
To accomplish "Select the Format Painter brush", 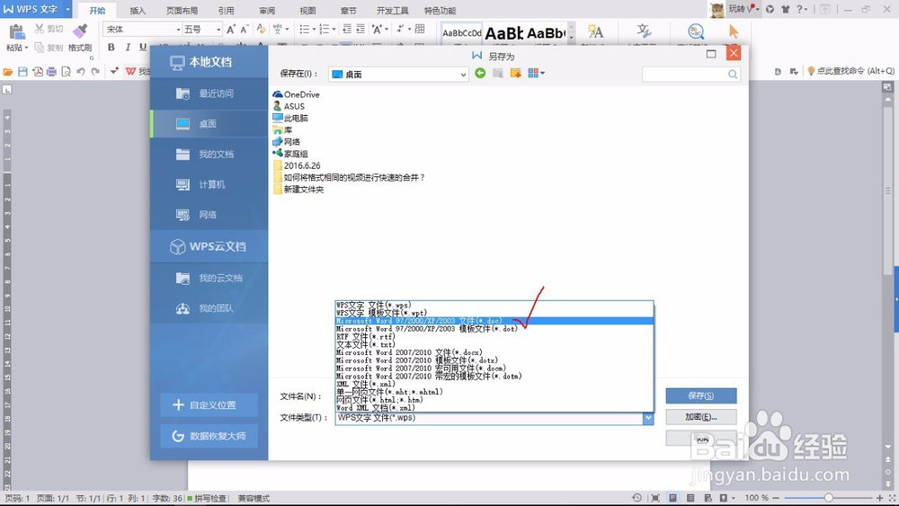I will (x=80, y=31).
